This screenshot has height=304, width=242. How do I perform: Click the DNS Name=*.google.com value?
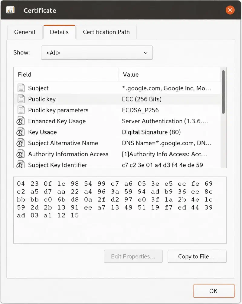click(x=167, y=143)
